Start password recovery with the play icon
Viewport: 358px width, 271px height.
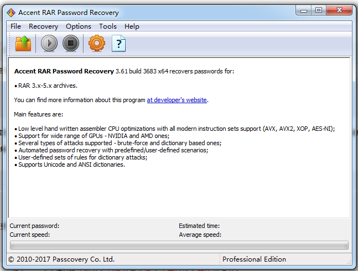(49, 43)
